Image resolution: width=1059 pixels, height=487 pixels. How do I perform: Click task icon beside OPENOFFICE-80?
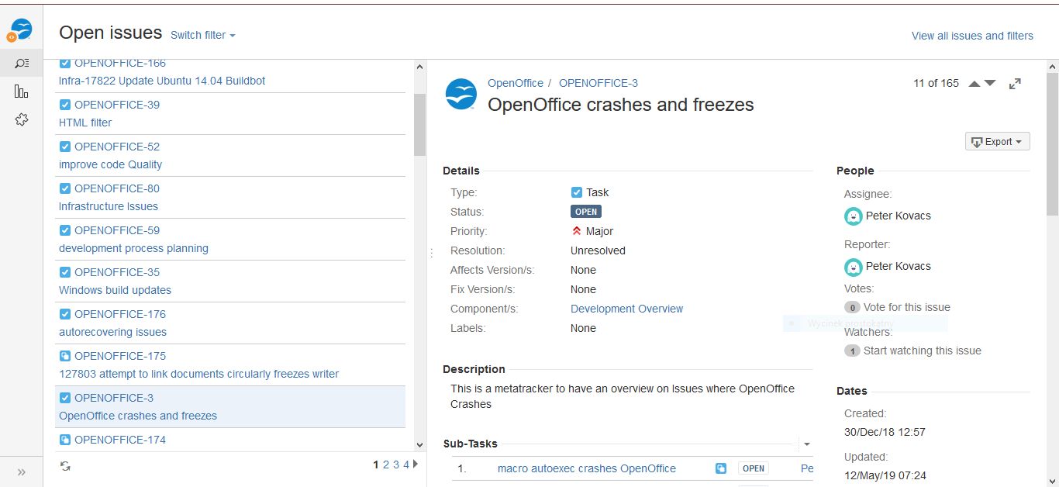coord(65,188)
